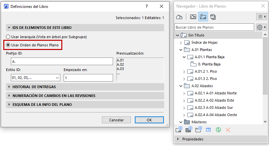Create new subset folder icon
The height and width of the screenshot is (146, 269).
click(x=199, y=130)
